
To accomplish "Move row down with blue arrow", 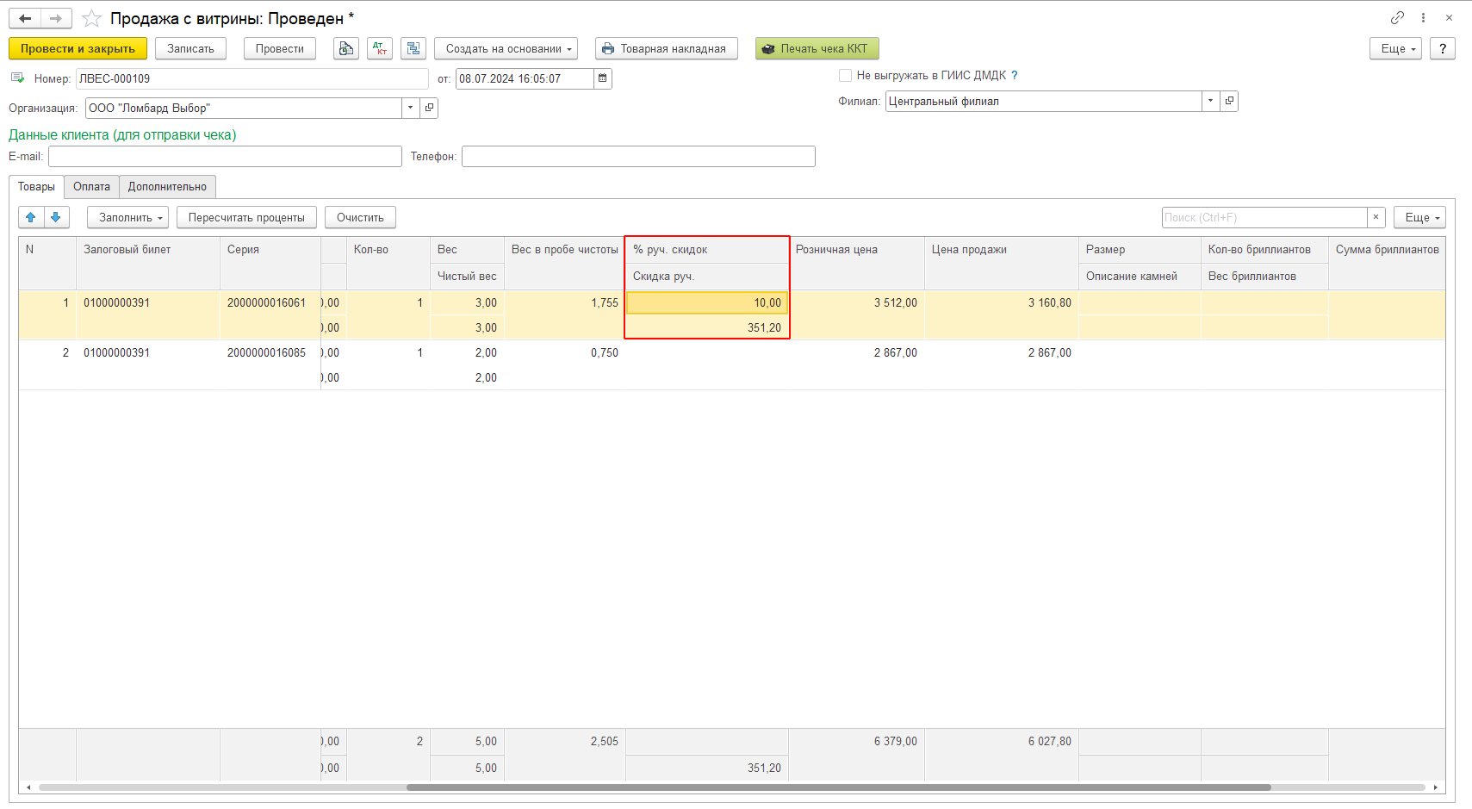I will click(56, 217).
